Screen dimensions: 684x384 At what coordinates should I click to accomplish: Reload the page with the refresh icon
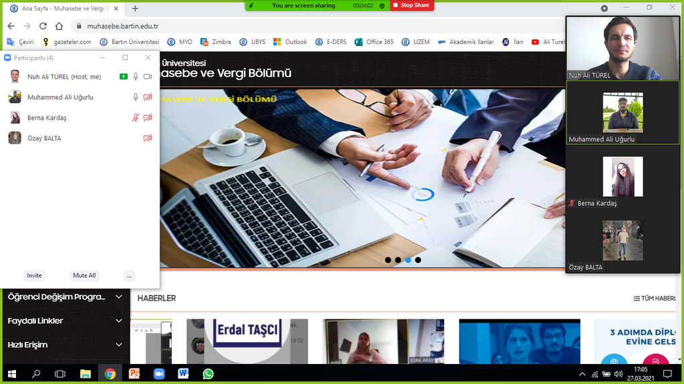pos(43,26)
